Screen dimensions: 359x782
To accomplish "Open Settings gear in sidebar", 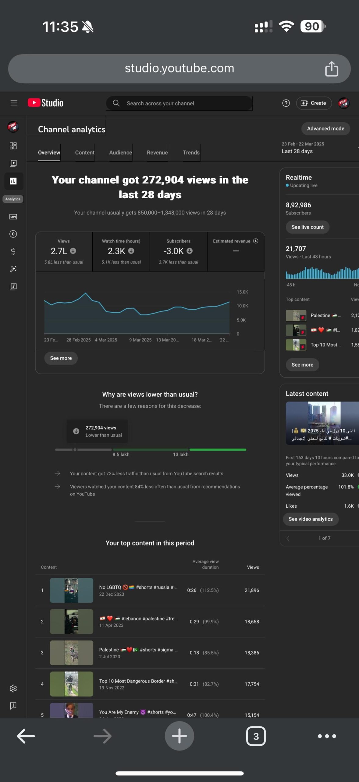I will (x=13, y=689).
